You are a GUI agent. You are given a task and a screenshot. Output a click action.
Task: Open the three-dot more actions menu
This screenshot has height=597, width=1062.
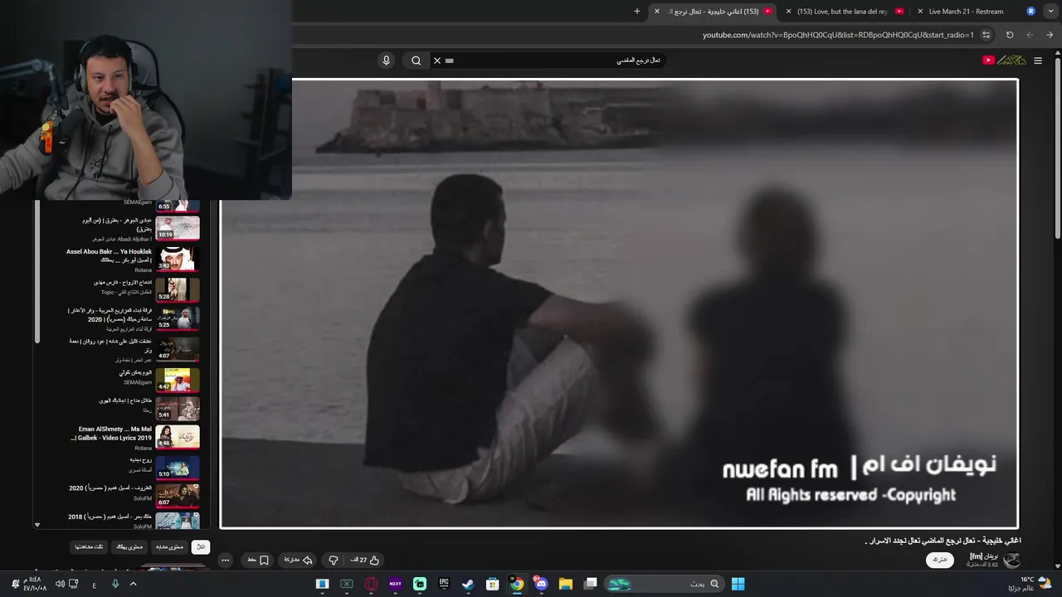pos(225,561)
